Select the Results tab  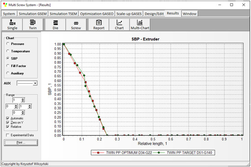click(x=173, y=13)
